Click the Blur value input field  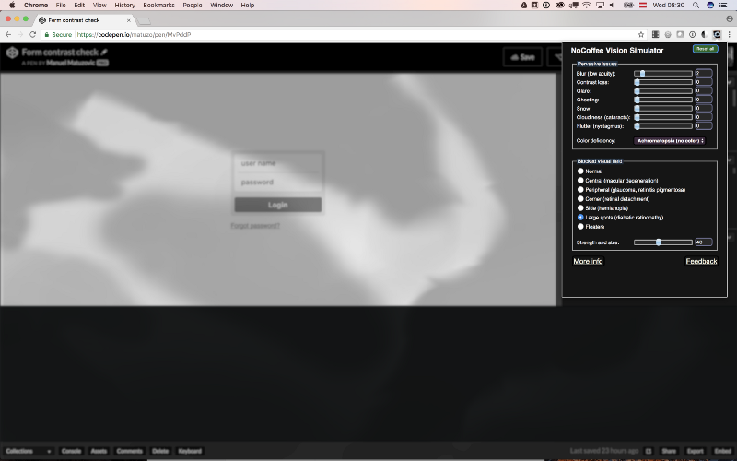(703, 73)
